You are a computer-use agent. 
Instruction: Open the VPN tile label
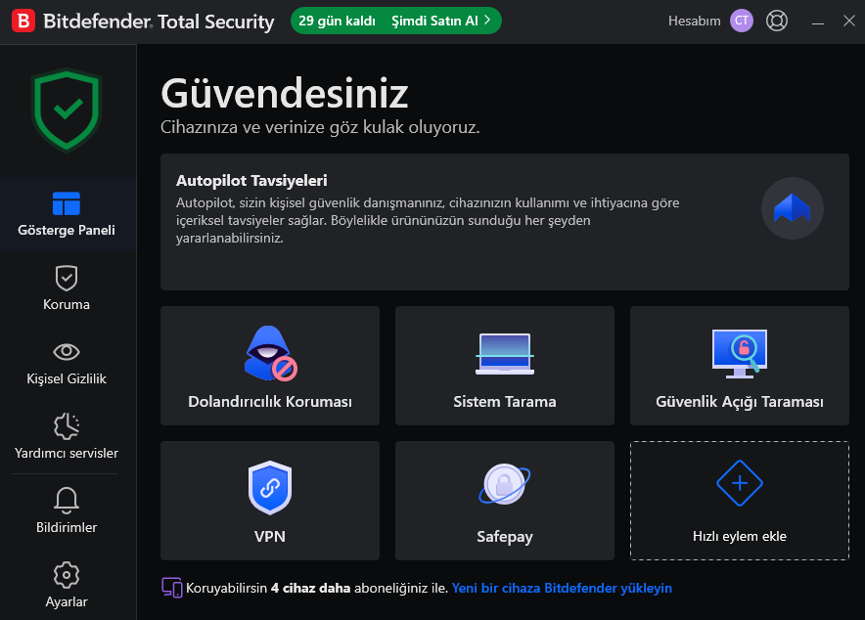click(270, 536)
